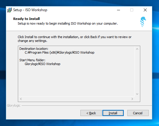Click the Glorylogic seahorse logo

[x=143, y=22]
